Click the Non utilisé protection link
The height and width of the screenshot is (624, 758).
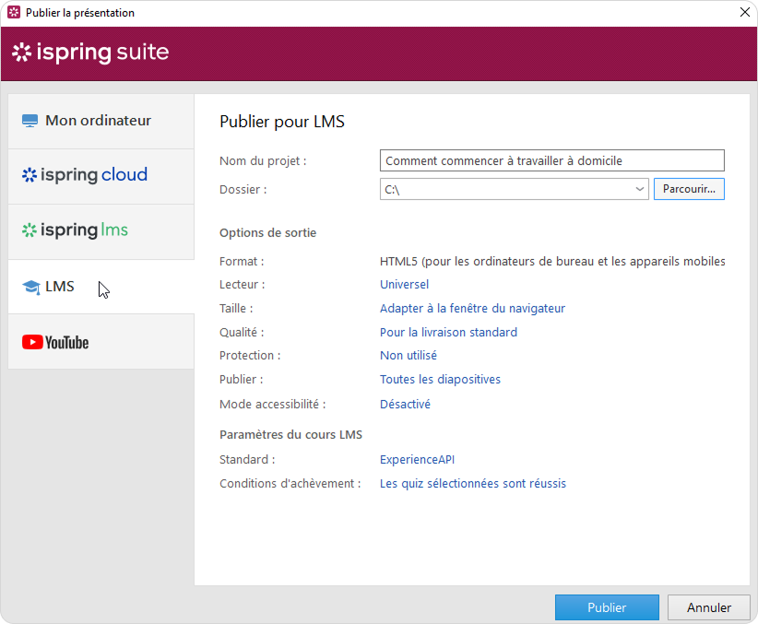click(409, 356)
